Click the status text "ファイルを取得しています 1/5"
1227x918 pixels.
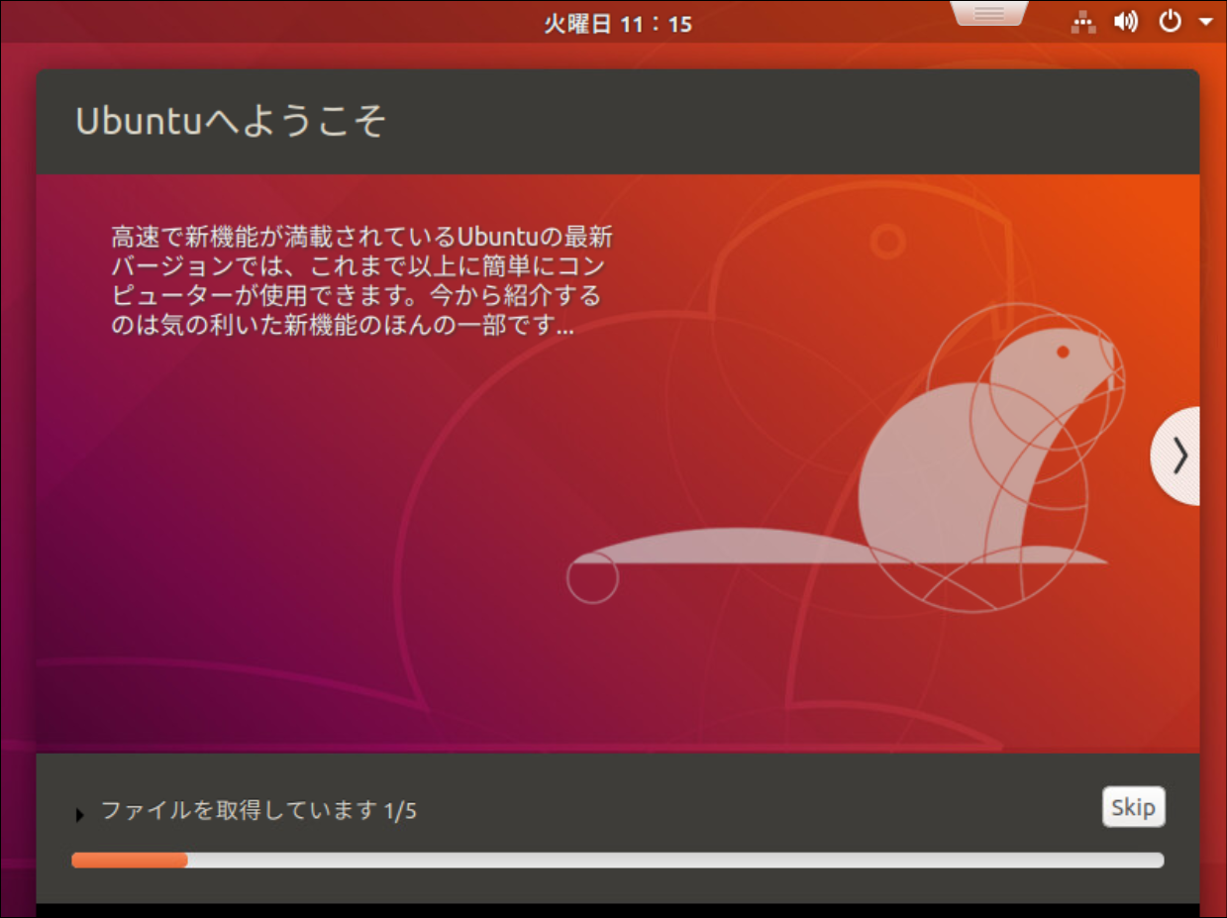coord(258,811)
